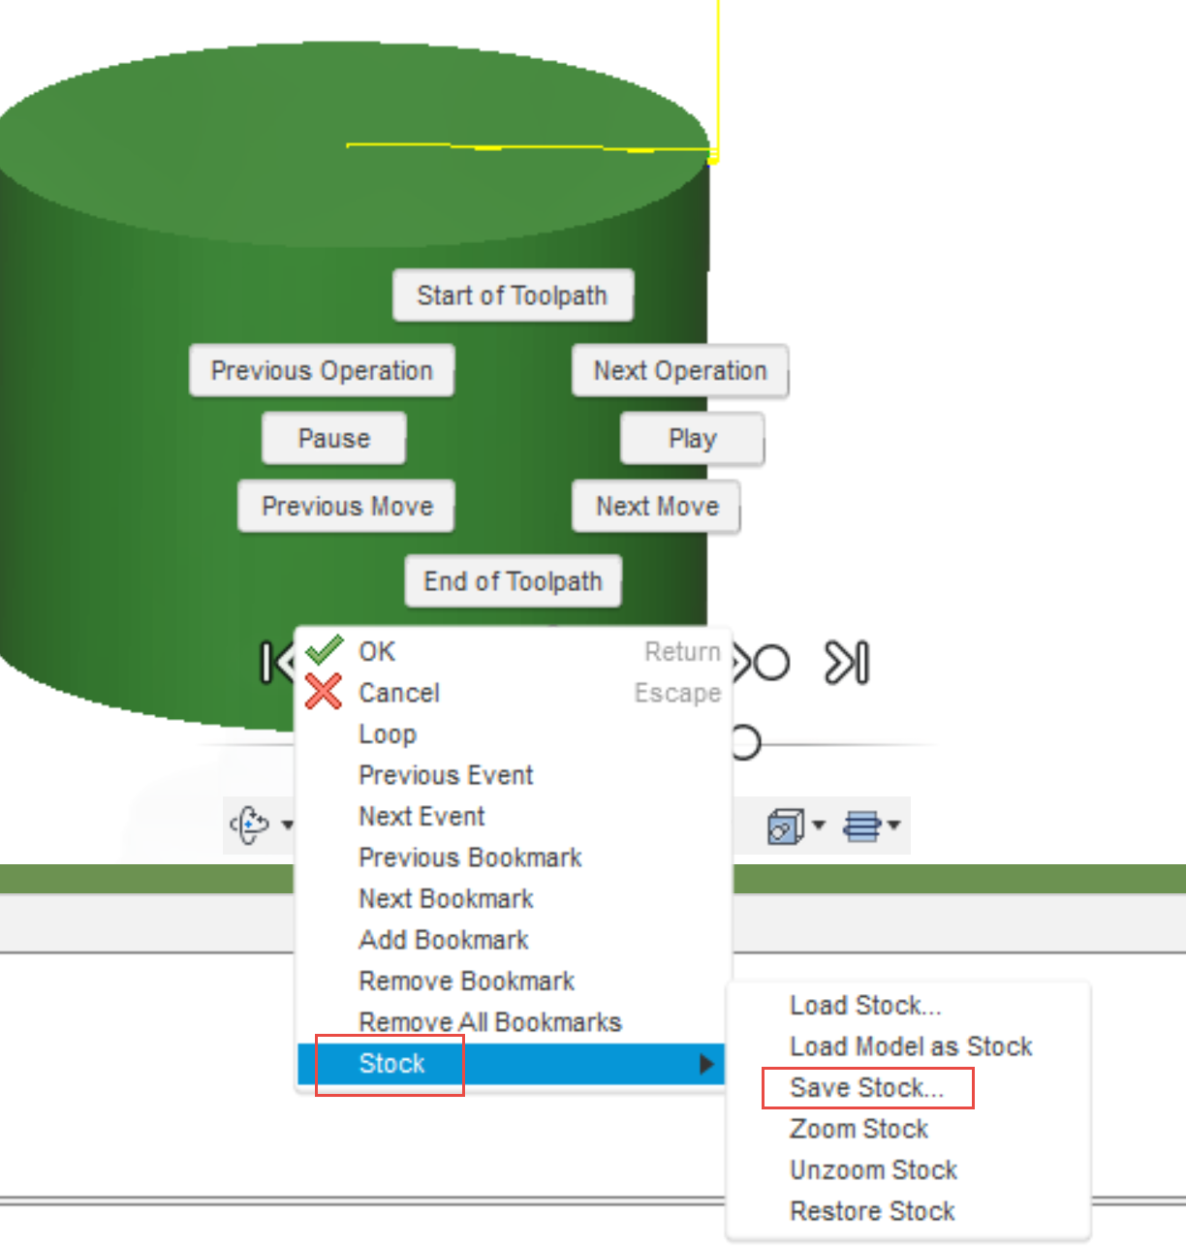Viewport: 1186px width, 1247px height.
Task: Click the circular play marker icon
Action: (x=772, y=662)
